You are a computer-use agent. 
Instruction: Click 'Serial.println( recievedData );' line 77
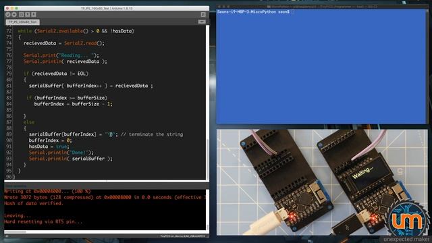click(x=65, y=61)
